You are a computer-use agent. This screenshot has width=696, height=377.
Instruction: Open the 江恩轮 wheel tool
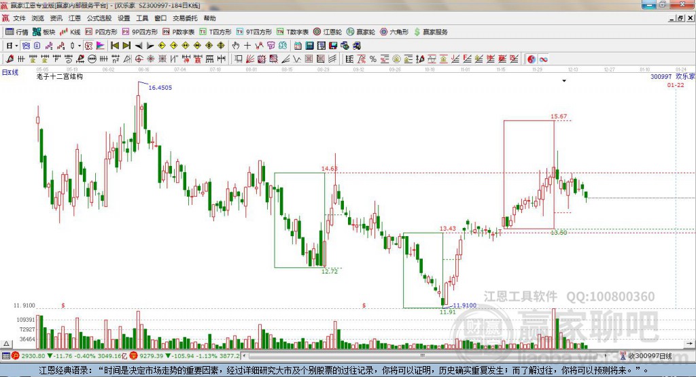coord(328,32)
